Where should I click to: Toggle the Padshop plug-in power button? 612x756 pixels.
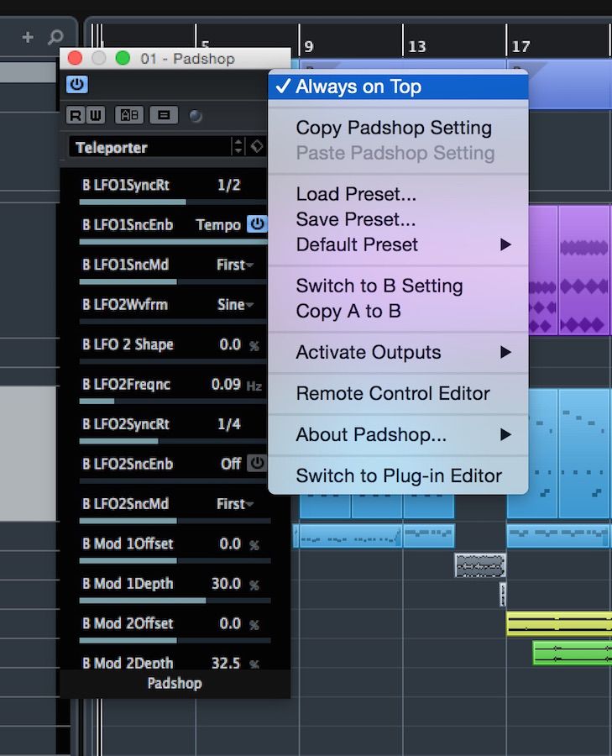76,84
